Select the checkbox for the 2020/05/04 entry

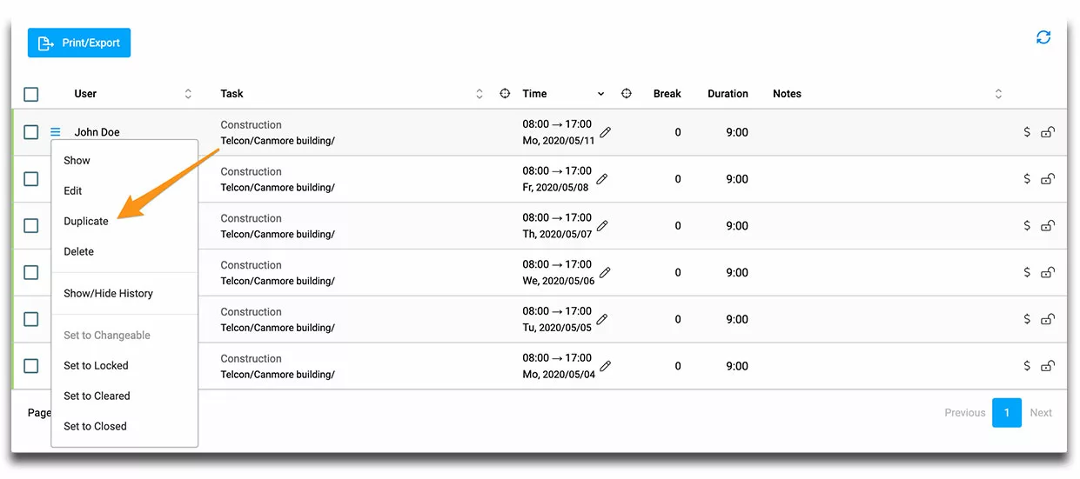[x=31, y=366]
